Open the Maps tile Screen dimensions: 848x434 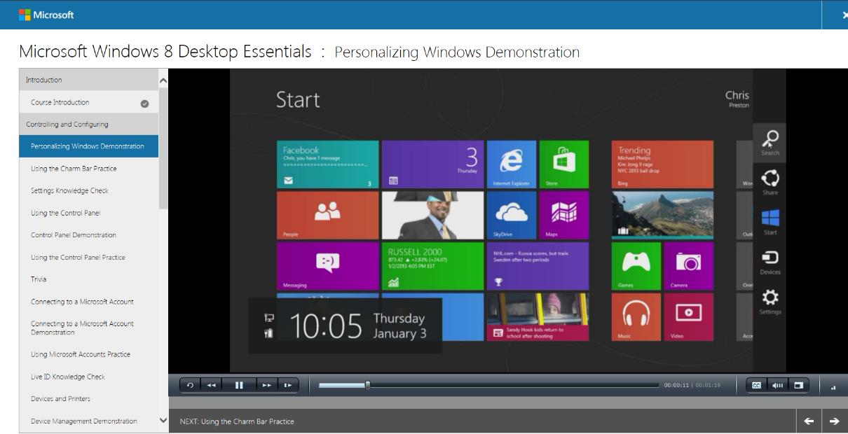pyautogui.click(x=565, y=215)
